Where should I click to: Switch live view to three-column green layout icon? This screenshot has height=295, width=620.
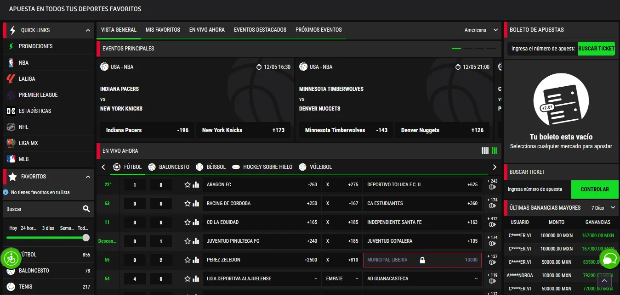(495, 150)
